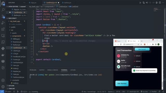Expand the public folder
Viewport: 166px width, 93px height.
pyautogui.click(x=13, y=27)
